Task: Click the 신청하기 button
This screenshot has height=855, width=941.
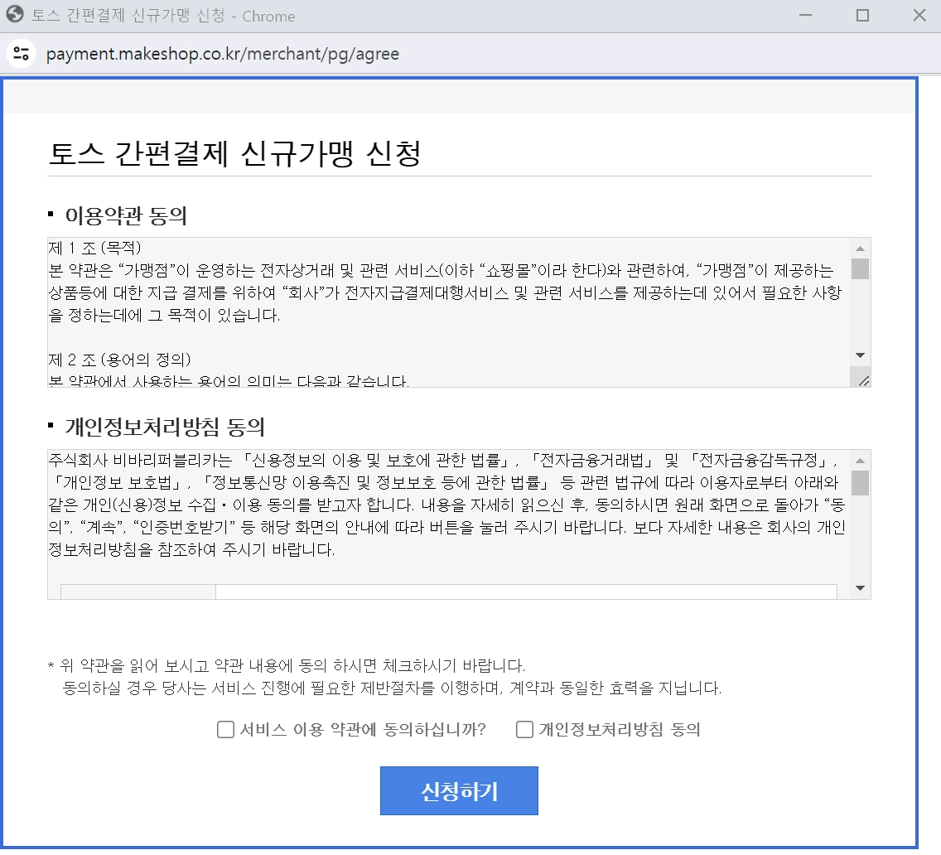Action: coord(459,790)
